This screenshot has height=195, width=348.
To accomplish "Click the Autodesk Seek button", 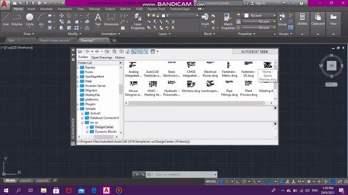I will pos(254,51).
